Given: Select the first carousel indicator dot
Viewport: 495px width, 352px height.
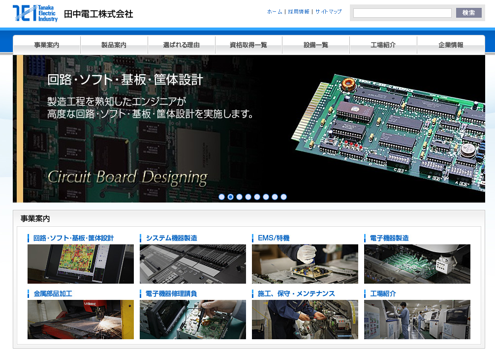Looking at the screenshot, I should [222, 197].
